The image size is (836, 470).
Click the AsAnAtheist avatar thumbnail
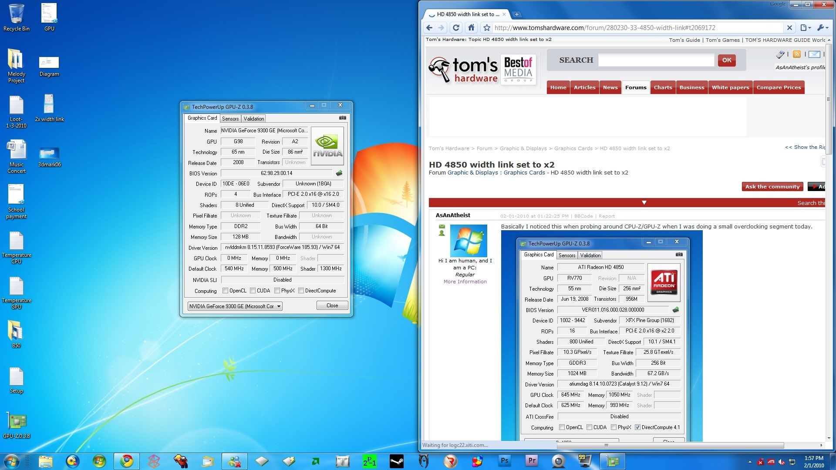click(x=468, y=240)
